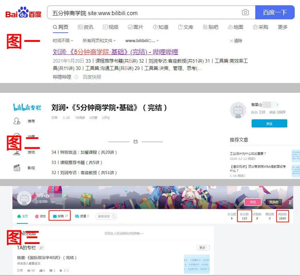This screenshot has height=276, width=300.
Task: Open the 频道 0 tab
Action: 82,216
